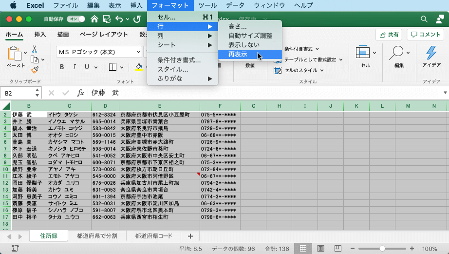Apply Italic formatting
Screen dimensions: 449x254
click(74, 67)
